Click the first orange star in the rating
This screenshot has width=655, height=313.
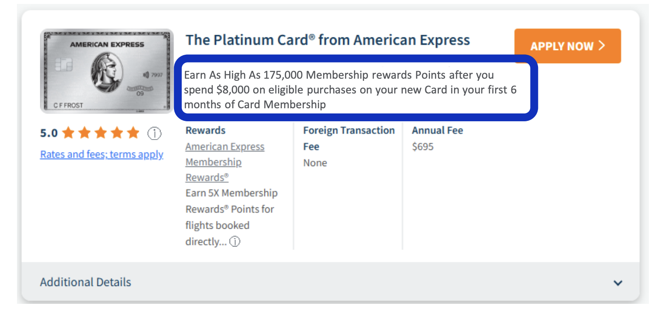68,133
